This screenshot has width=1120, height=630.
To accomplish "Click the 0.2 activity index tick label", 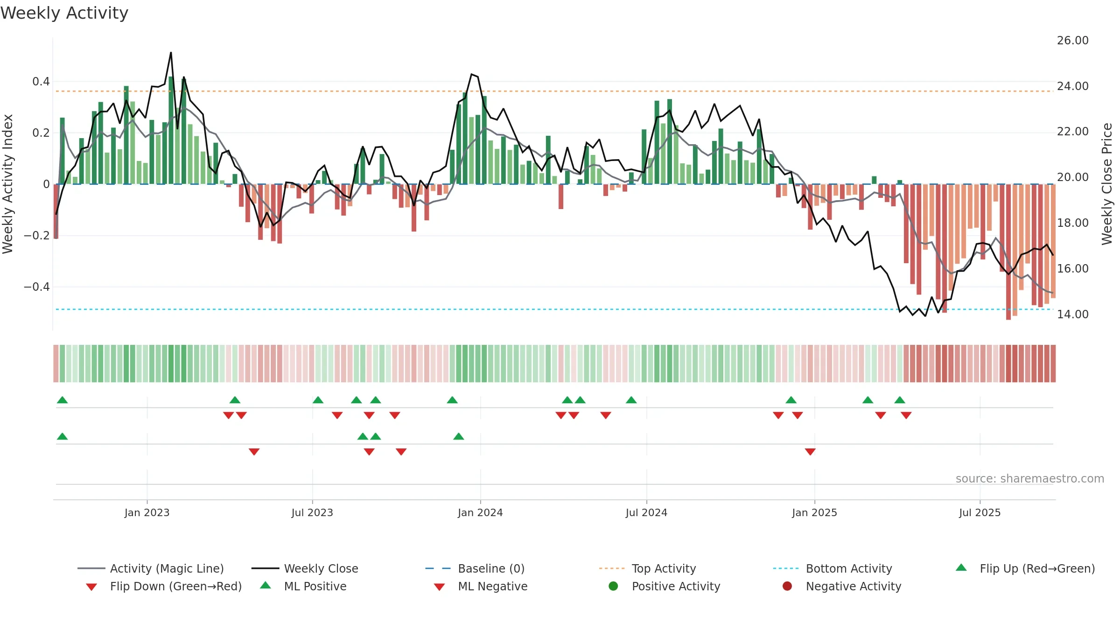I will (x=41, y=133).
